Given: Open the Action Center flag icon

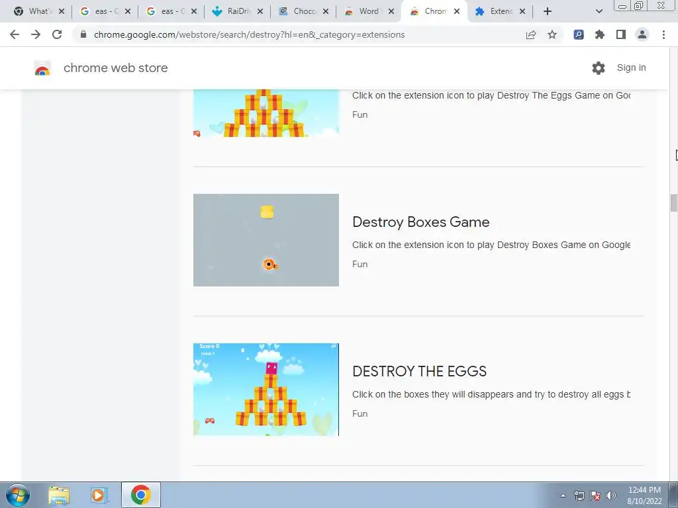Looking at the screenshot, I should click(595, 495).
